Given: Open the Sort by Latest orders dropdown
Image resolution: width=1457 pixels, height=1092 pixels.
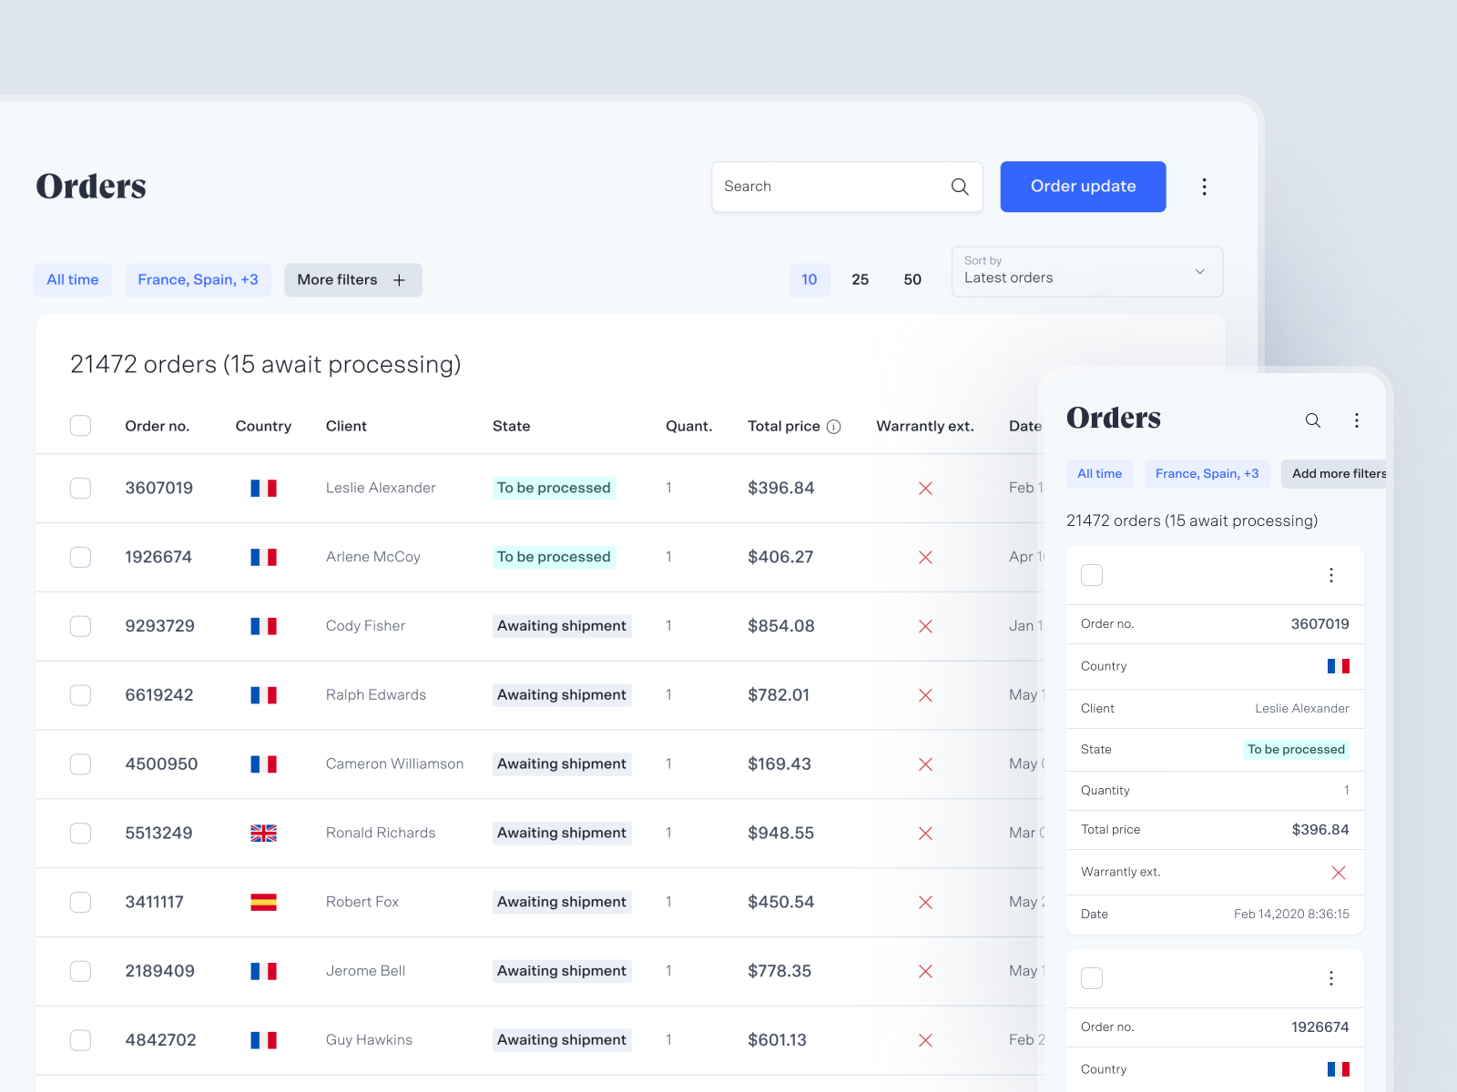Looking at the screenshot, I should coord(1086,272).
